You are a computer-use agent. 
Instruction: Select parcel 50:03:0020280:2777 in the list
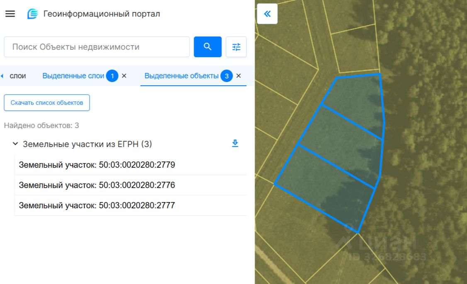tap(131, 205)
